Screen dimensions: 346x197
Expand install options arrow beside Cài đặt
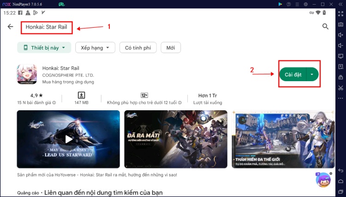point(312,74)
